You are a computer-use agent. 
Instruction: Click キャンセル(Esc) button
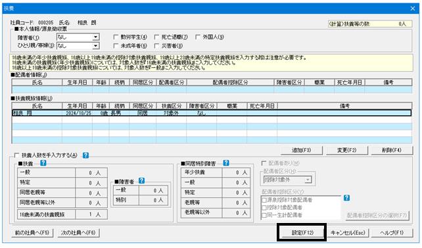click(347, 233)
